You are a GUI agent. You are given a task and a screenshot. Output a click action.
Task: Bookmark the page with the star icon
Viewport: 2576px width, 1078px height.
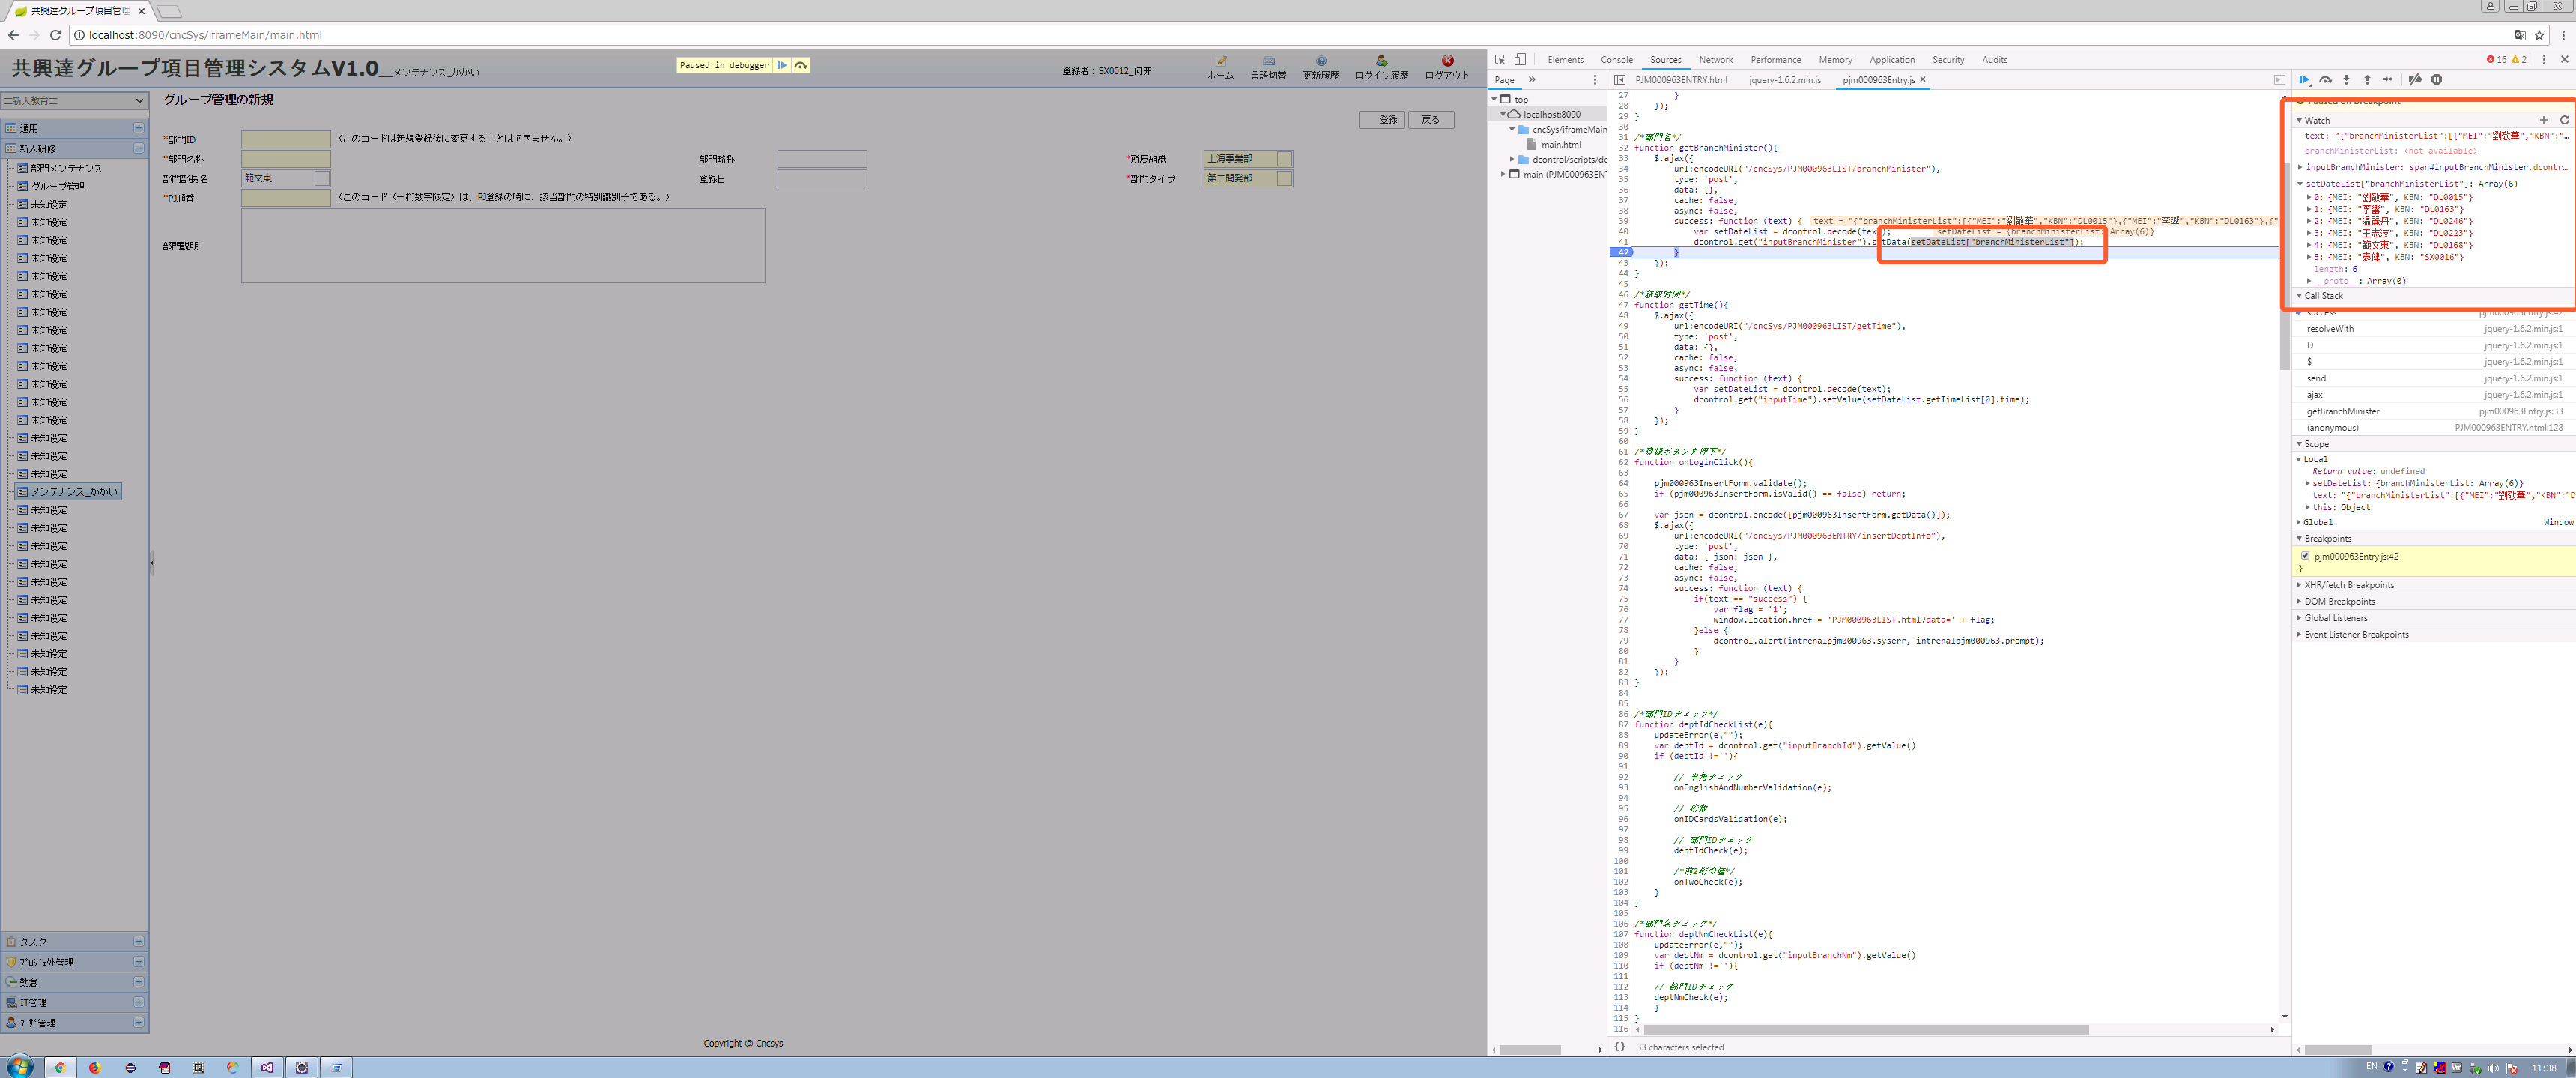point(2539,35)
